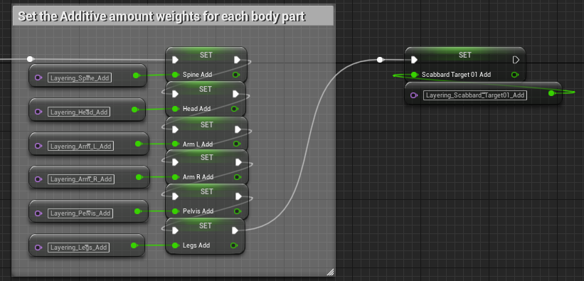This screenshot has width=584, height=281.
Task: Click green output pin of Layering_Scabbard_Target01_Add
Action: coord(551,93)
